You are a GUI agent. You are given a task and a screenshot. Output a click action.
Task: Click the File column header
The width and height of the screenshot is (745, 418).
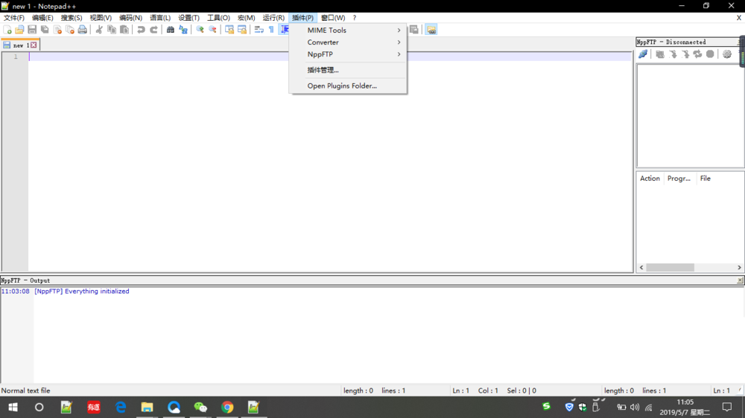pos(705,179)
